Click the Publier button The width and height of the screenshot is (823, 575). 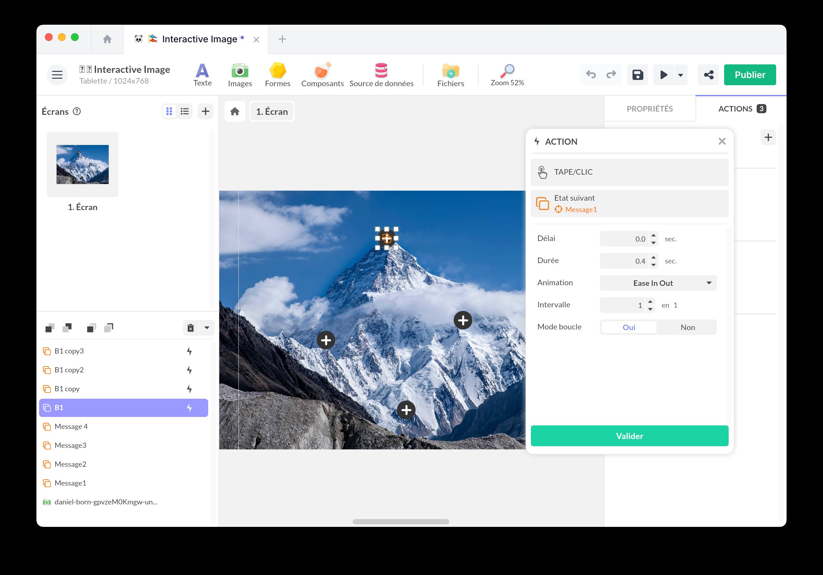749,74
